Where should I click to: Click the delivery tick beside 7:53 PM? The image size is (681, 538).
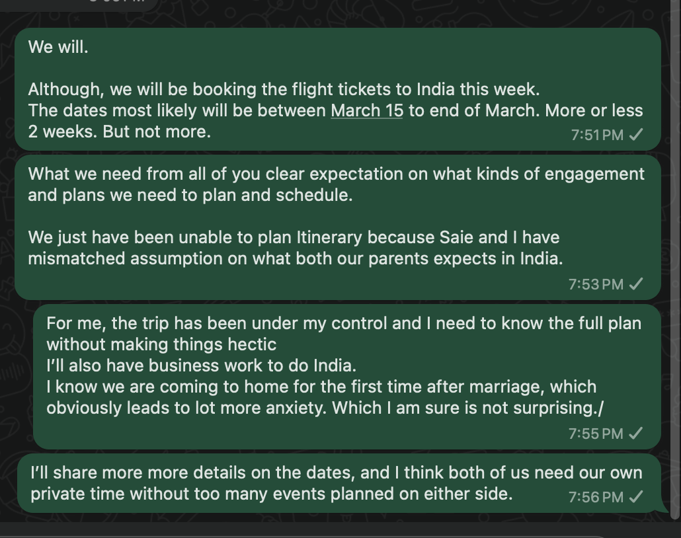pyautogui.click(x=635, y=284)
